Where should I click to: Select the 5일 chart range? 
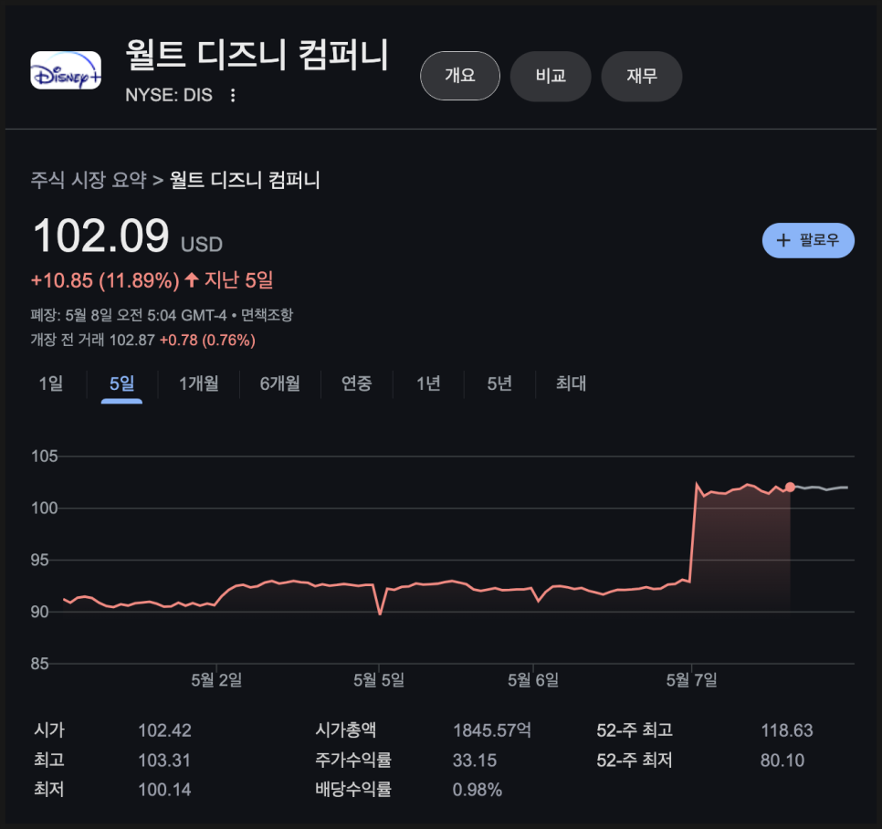pyautogui.click(x=121, y=383)
